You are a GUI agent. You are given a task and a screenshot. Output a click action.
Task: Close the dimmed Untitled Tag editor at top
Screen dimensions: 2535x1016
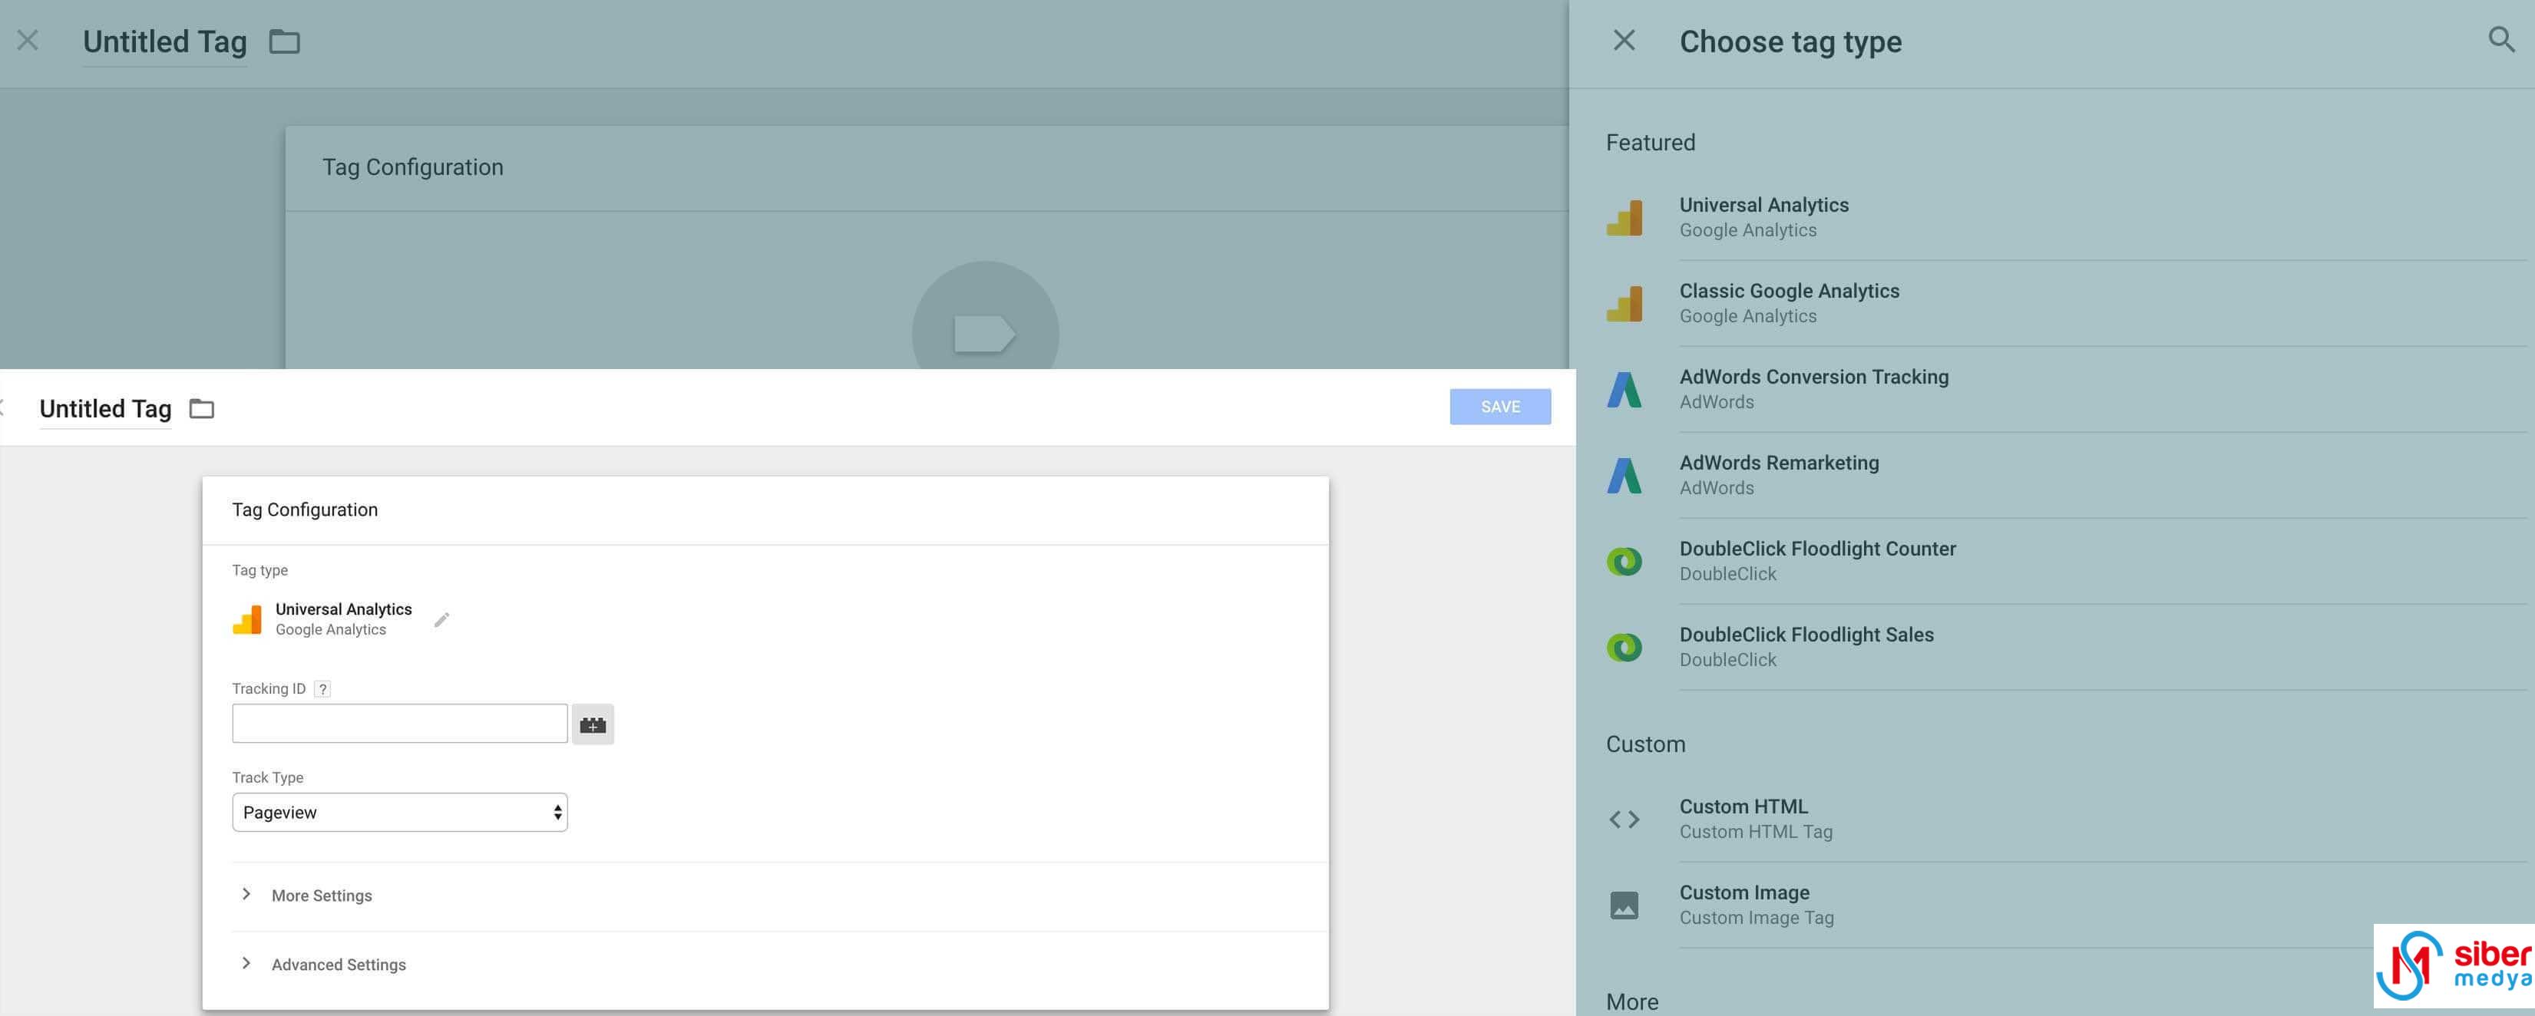coord(28,41)
